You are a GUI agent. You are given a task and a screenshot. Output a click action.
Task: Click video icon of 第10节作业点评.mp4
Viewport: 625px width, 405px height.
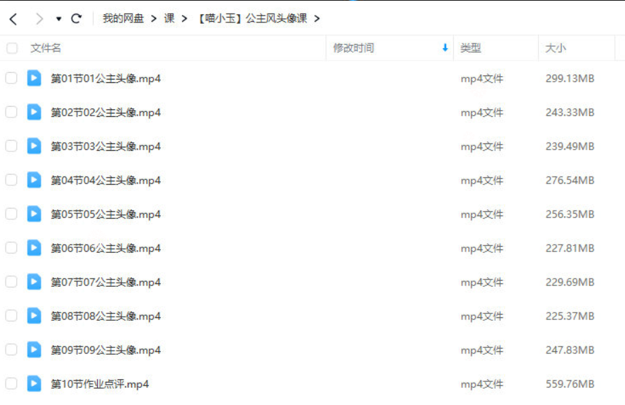(x=34, y=383)
